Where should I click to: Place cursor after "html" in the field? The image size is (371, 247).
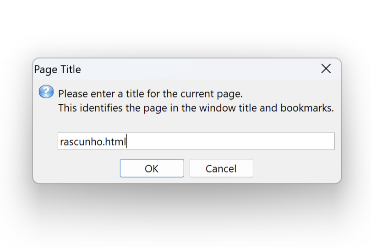(126, 142)
